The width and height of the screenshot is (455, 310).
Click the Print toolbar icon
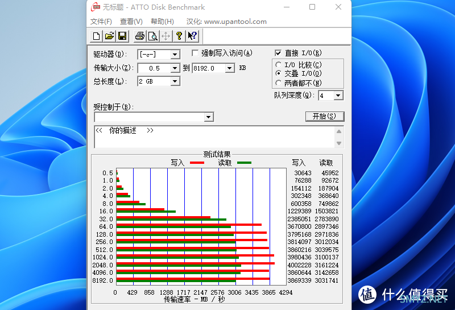140,36
